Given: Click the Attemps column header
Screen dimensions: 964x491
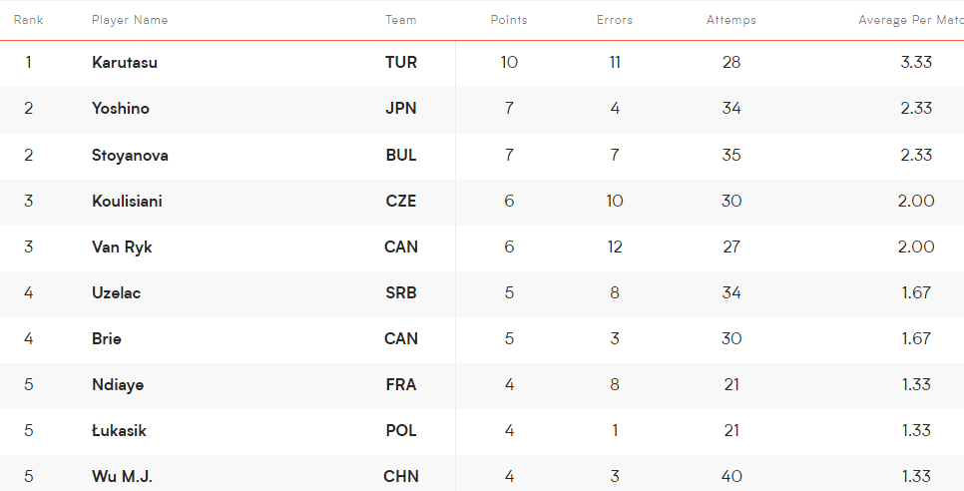Looking at the screenshot, I should pyautogui.click(x=731, y=20).
